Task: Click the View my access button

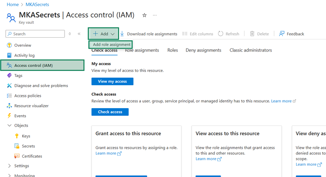Action: point(112,81)
